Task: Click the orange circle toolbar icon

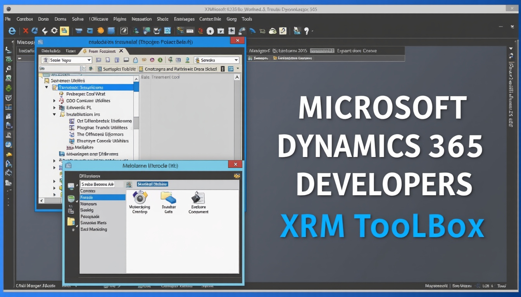Action: pyautogui.click(x=100, y=31)
